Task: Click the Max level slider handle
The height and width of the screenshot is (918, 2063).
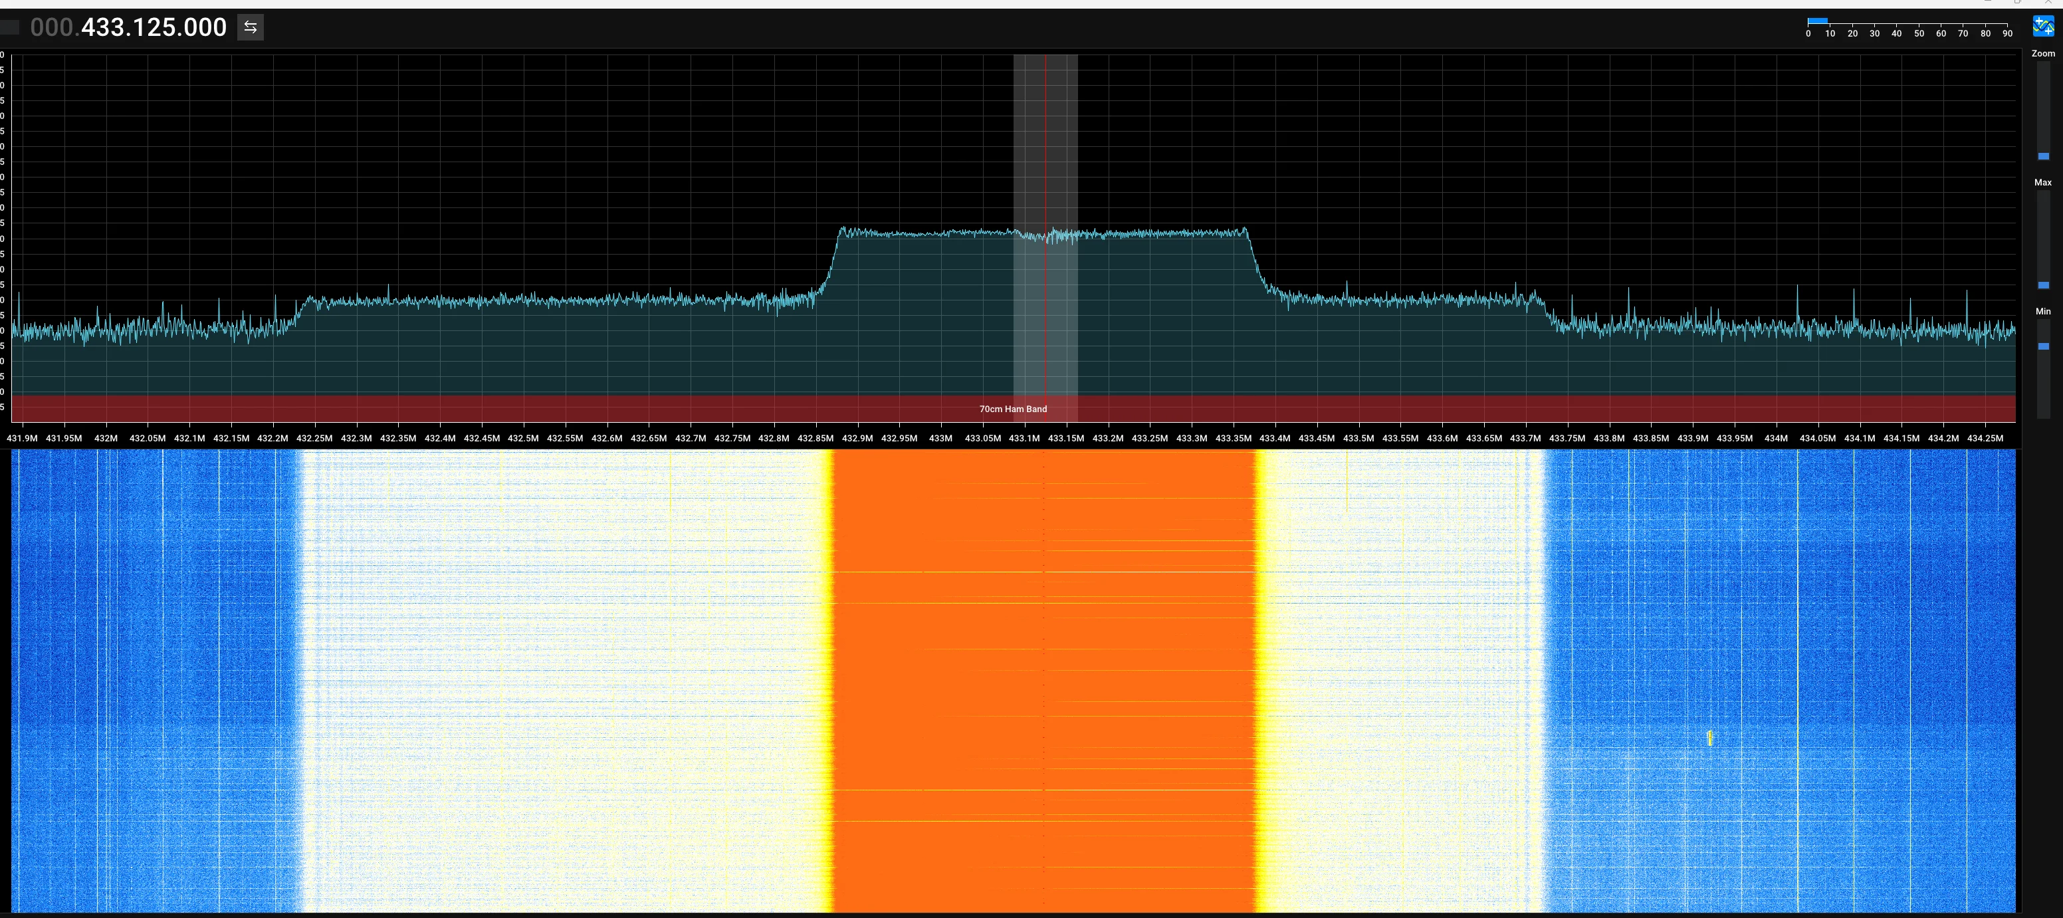Action: (2043, 285)
